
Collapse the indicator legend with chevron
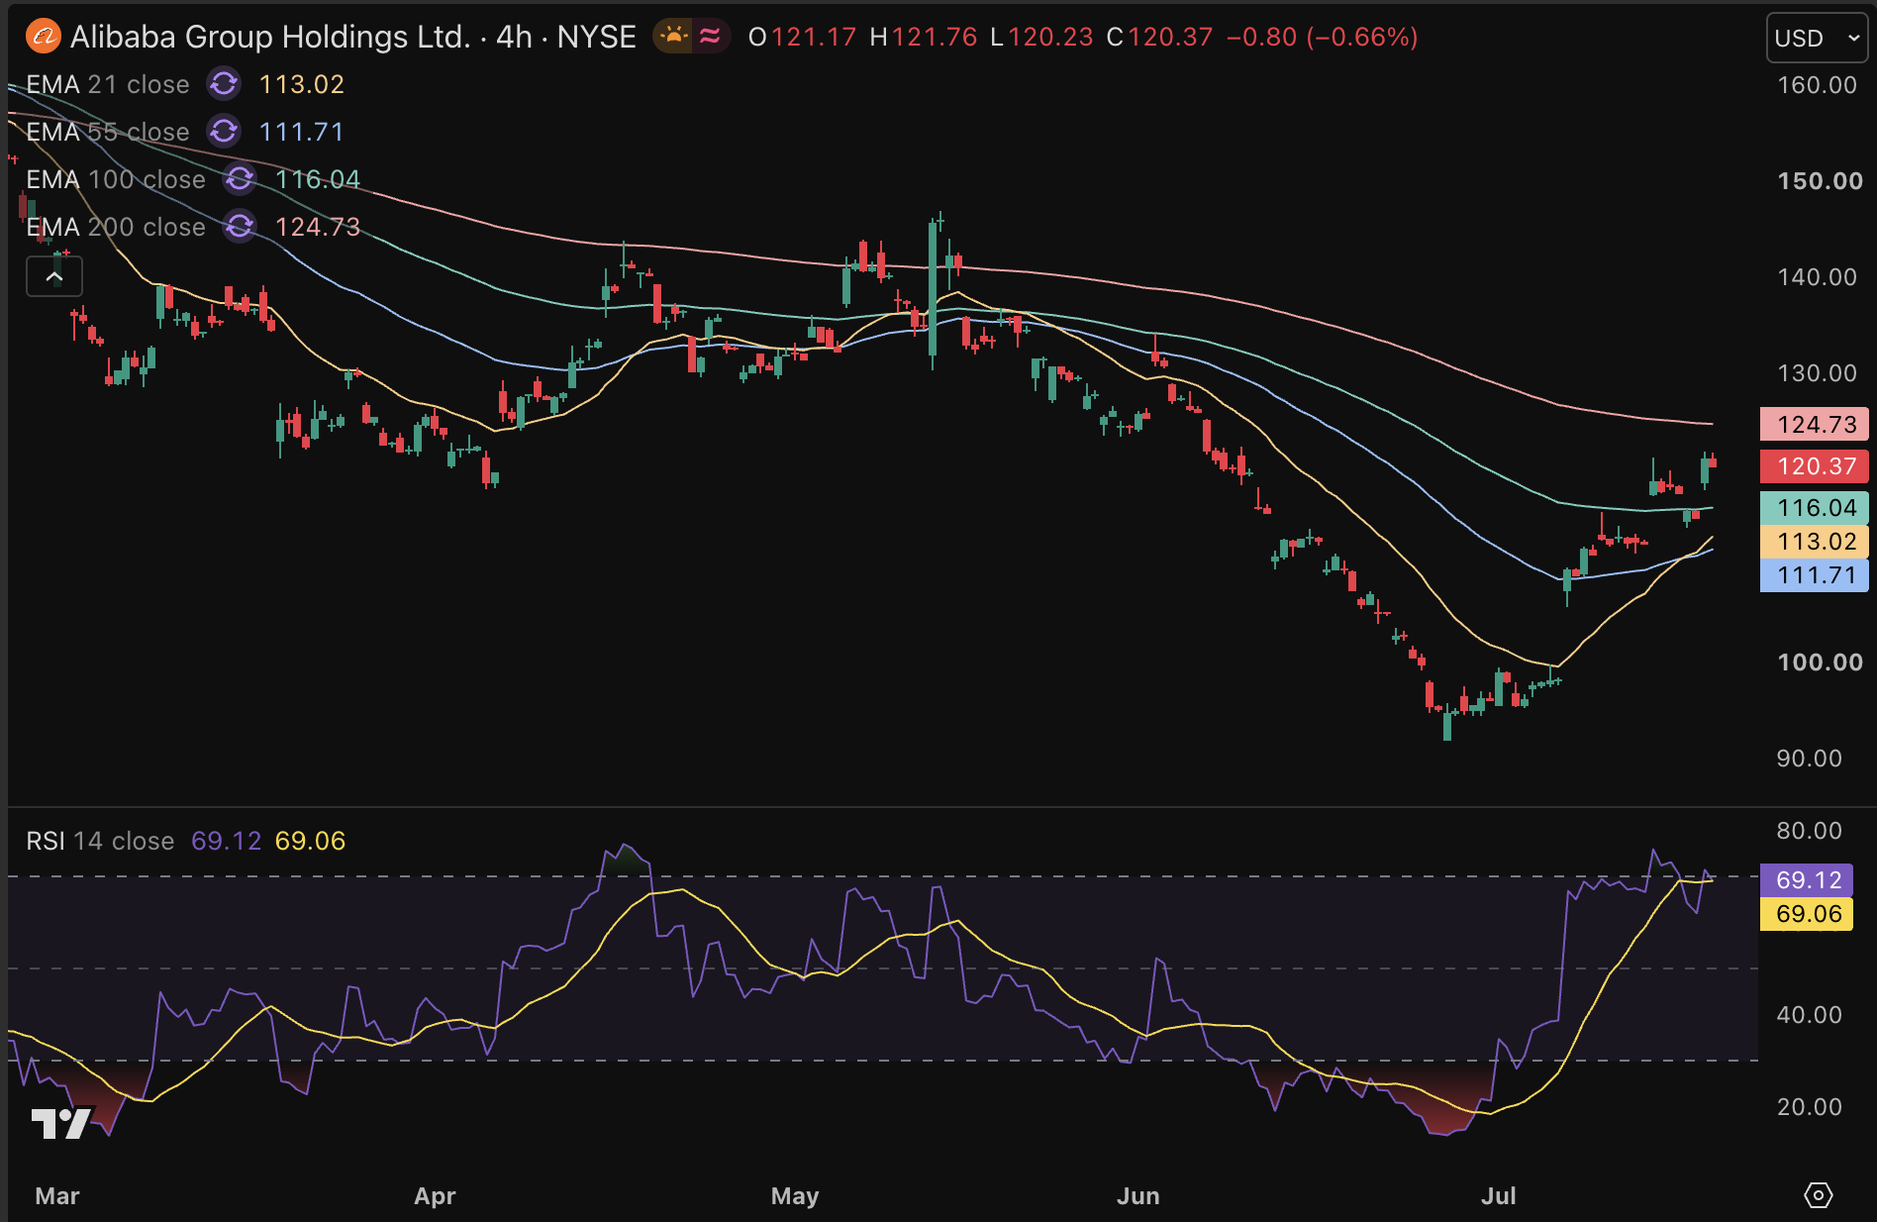(54, 277)
